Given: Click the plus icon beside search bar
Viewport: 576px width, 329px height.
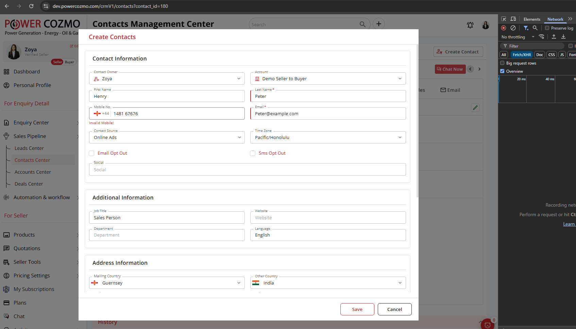Looking at the screenshot, I should (x=379, y=24).
